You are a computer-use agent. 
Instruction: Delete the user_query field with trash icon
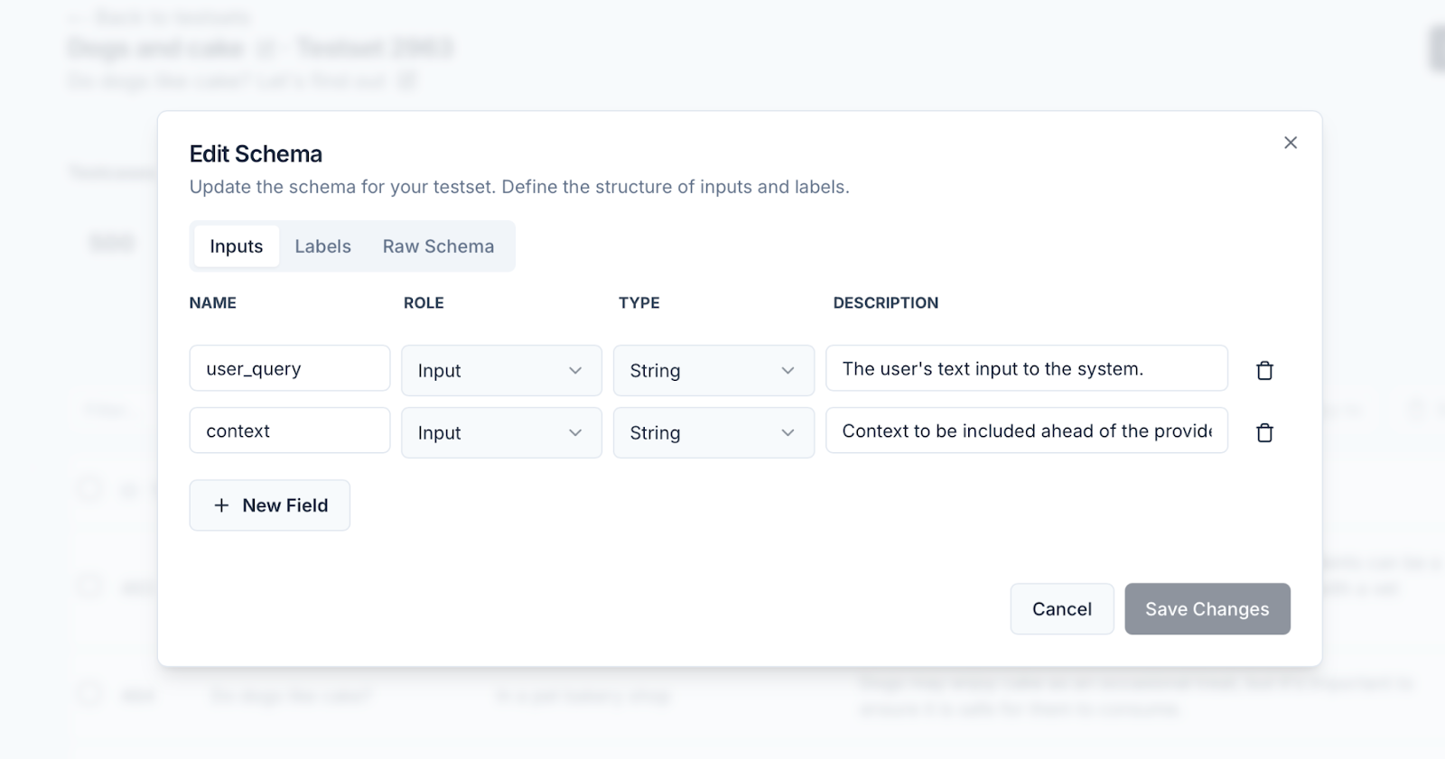point(1264,370)
